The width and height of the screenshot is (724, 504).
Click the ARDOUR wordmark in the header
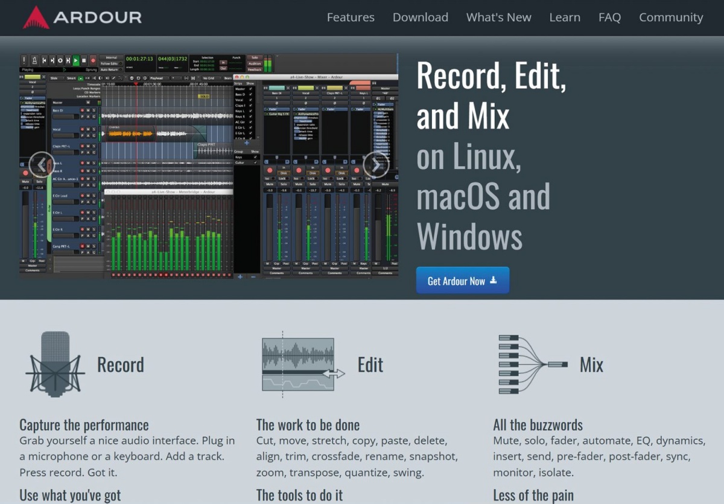[98, 18]
